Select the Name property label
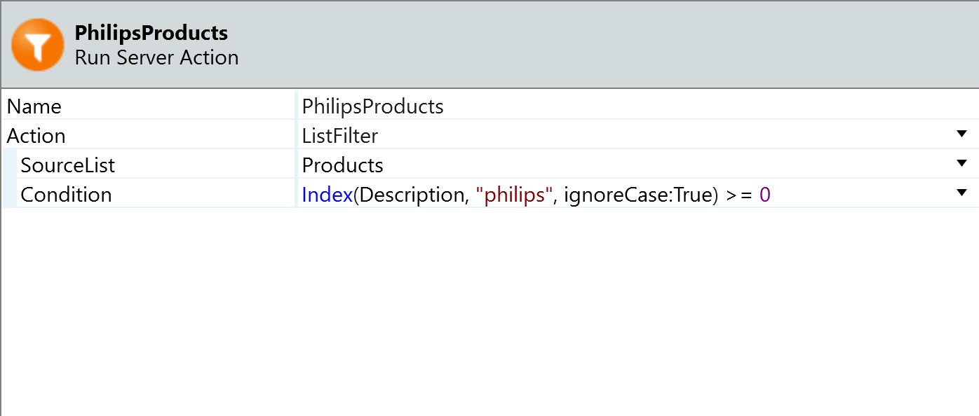 coord(34,106)
